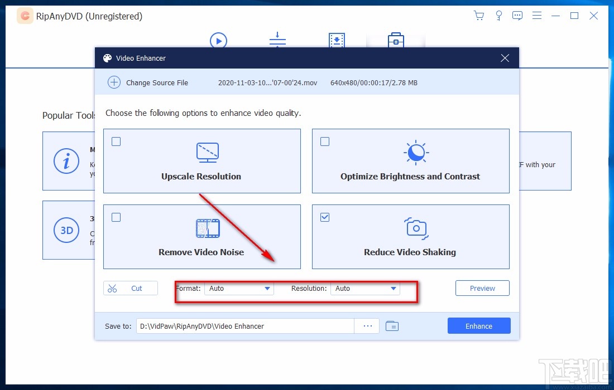The image size is (614, 390).
Task: Maximize the RipAnyDVD window
Action: click(x=574, y=16)
